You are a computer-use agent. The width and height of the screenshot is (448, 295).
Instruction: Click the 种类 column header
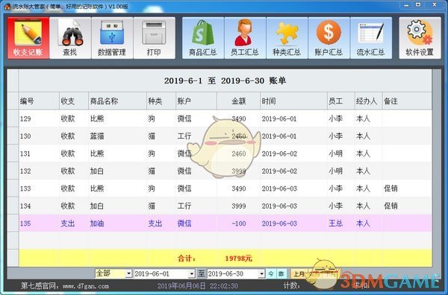click(x=161, y=101)
